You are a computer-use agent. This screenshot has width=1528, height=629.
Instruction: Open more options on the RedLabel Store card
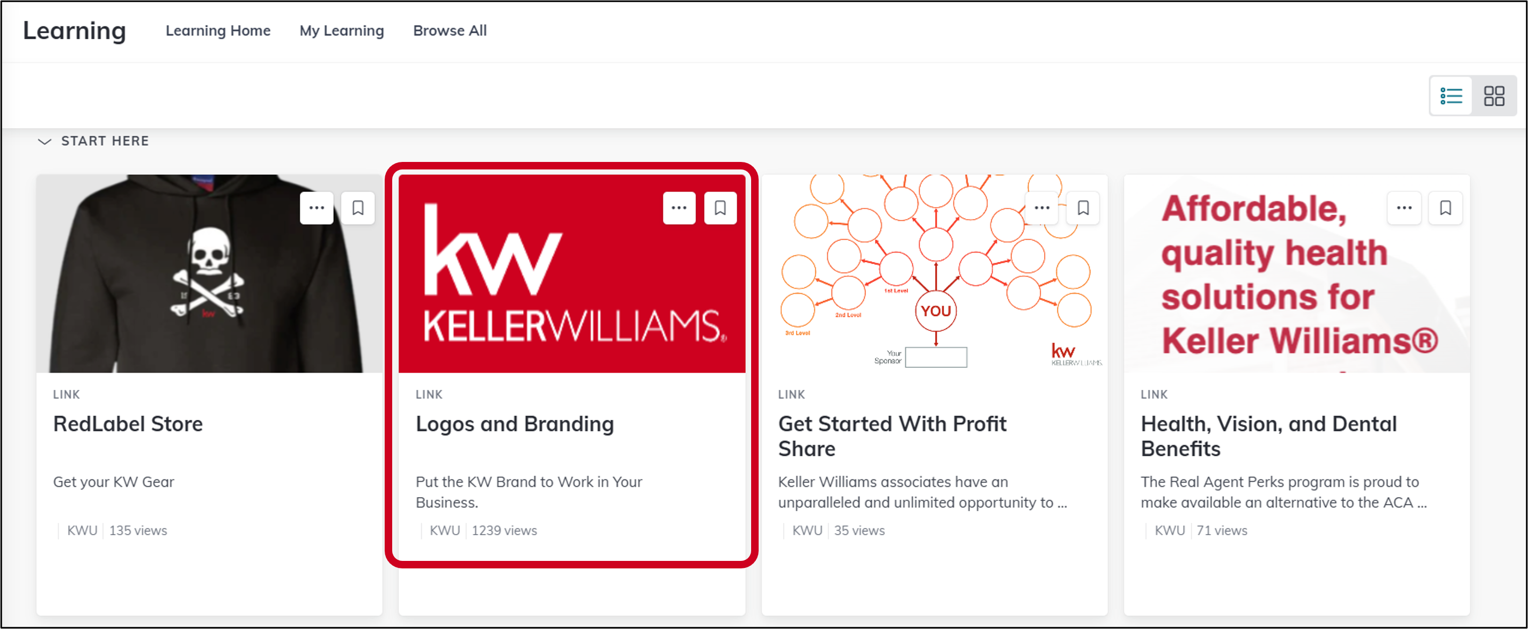click(x=316, y=208)
